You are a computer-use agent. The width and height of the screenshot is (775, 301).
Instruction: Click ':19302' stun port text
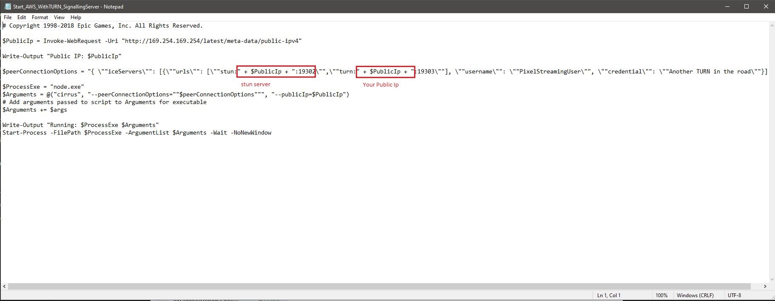pyautogui.click(x=305, y=72)
